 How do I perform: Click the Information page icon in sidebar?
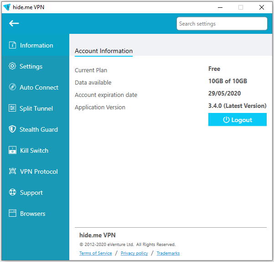pyautogui.click(x=12, y=45)
